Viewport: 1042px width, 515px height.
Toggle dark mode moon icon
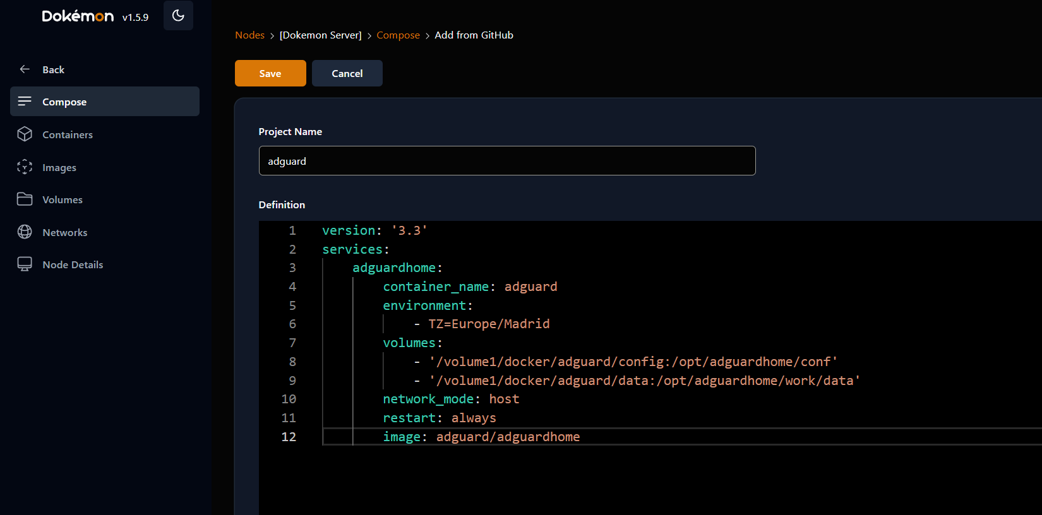coord(178,15)
